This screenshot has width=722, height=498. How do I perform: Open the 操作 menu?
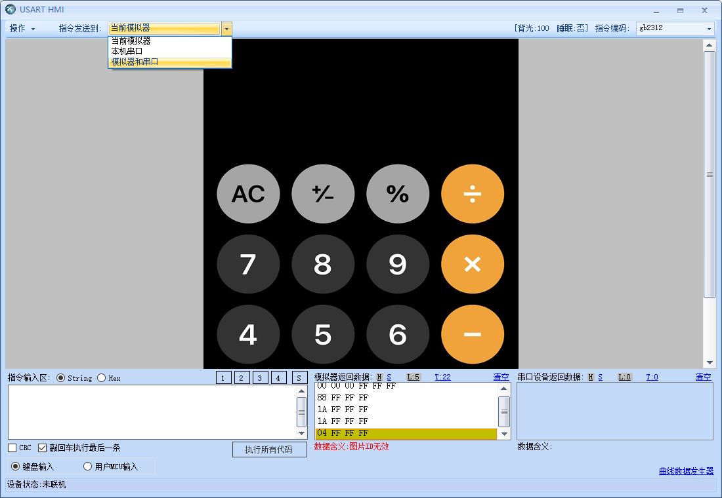[22, 29]
